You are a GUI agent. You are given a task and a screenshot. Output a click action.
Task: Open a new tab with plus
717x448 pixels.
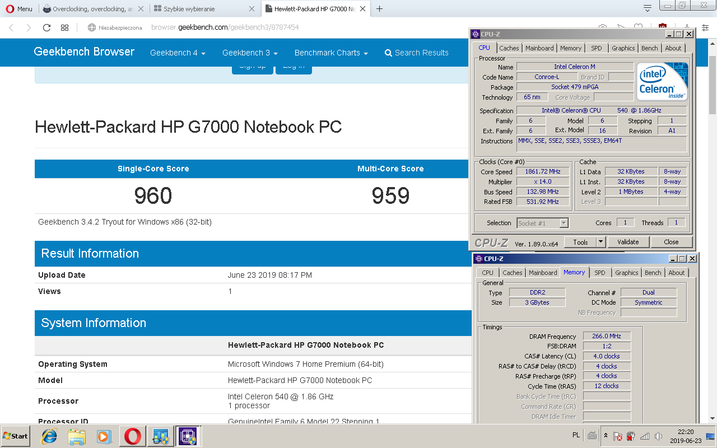click(x=380, y=9)
